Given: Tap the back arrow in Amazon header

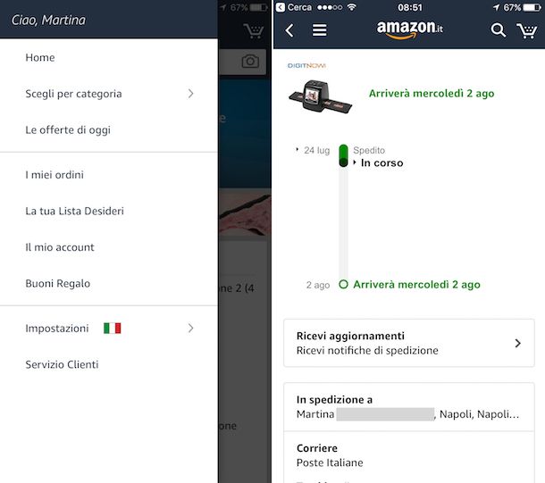Looking at the screenshot, I should pyautogui.click(x=289, y=30).
